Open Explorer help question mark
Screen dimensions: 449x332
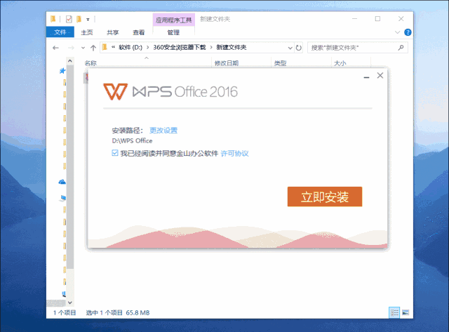[408, 32]
